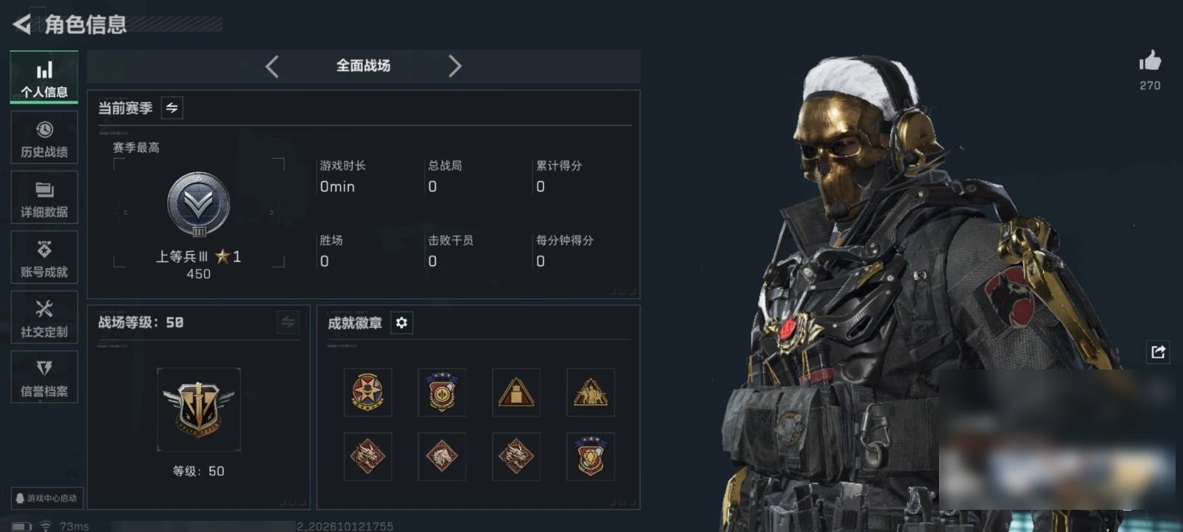Open the 社交定制 tools section
Viewport: 1183px width, 532px height.
[44, 317]
